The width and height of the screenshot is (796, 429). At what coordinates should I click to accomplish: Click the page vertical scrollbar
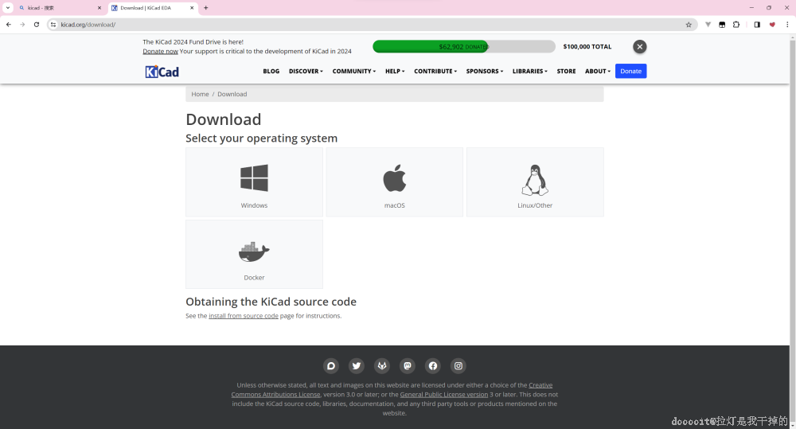tap(793, 228)
